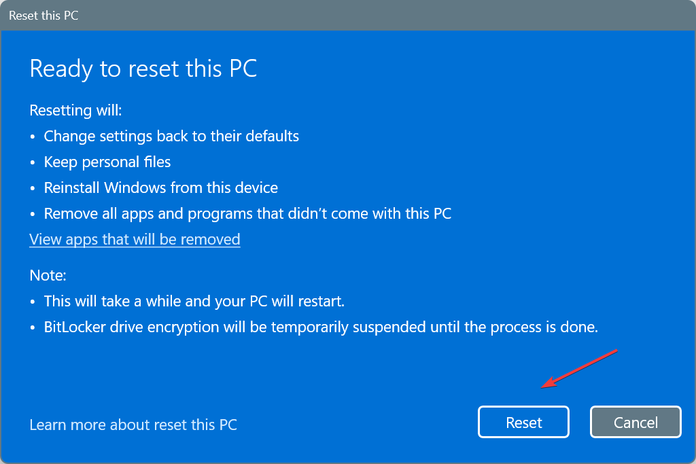Click the bullet dot beside BitLocker note
Image resolution: width=696 pixels, height=464 pixels.
coord(33,328)
